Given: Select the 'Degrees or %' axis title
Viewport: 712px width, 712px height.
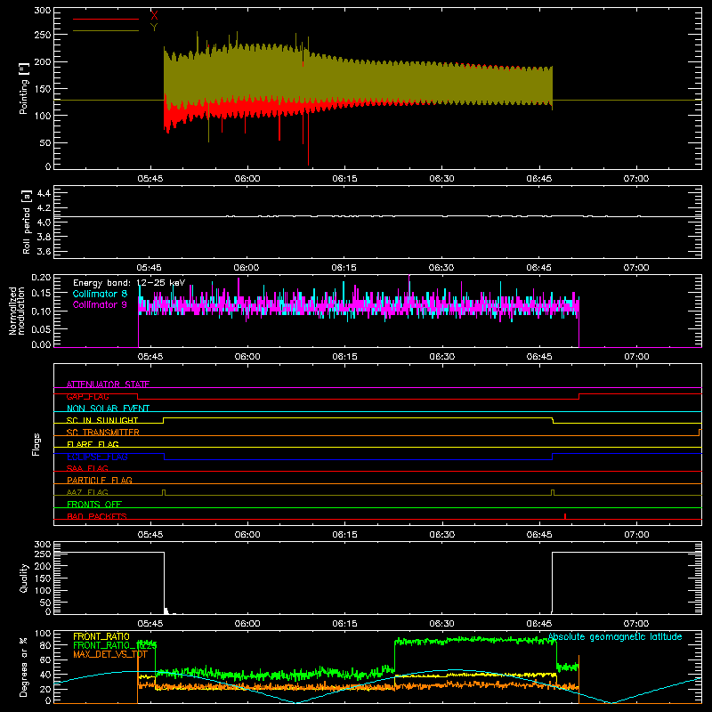Looking at the screenshot, I should click(x=24, y=667).
